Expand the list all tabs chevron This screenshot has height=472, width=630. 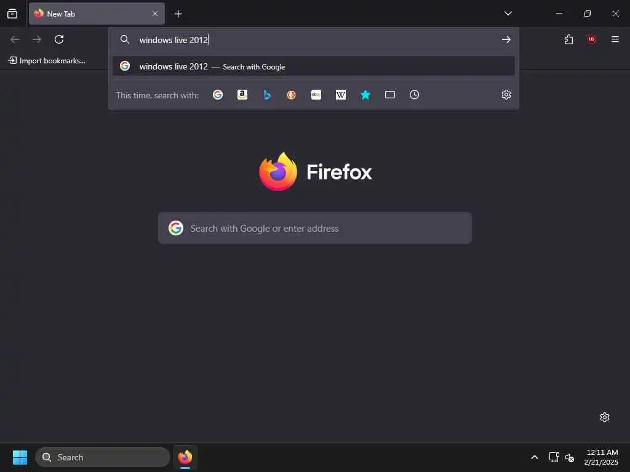coord(508,14)
